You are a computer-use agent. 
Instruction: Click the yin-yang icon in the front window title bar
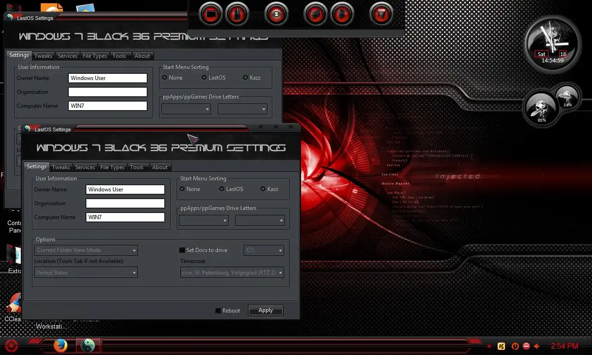27,129
